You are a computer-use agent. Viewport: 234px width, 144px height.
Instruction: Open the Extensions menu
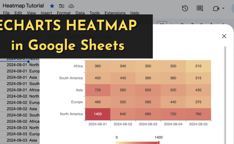[115, 13]
